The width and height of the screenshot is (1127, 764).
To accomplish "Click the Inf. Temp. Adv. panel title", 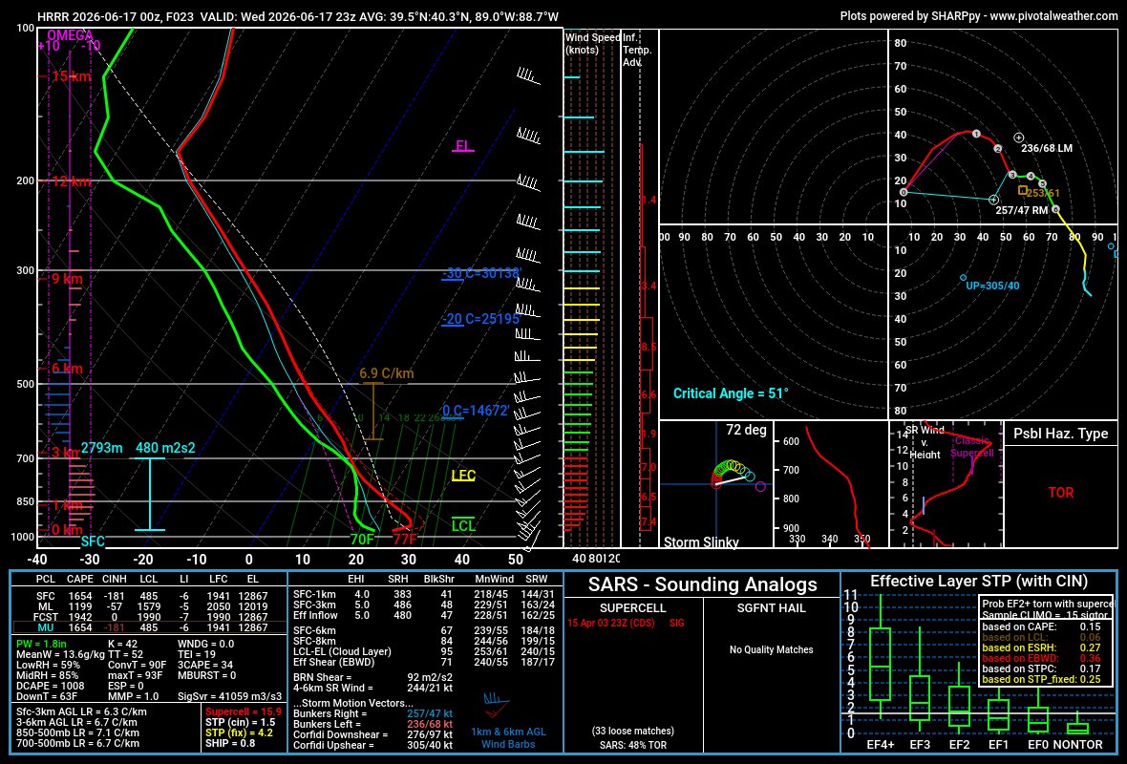I will (x=637, y=50).
